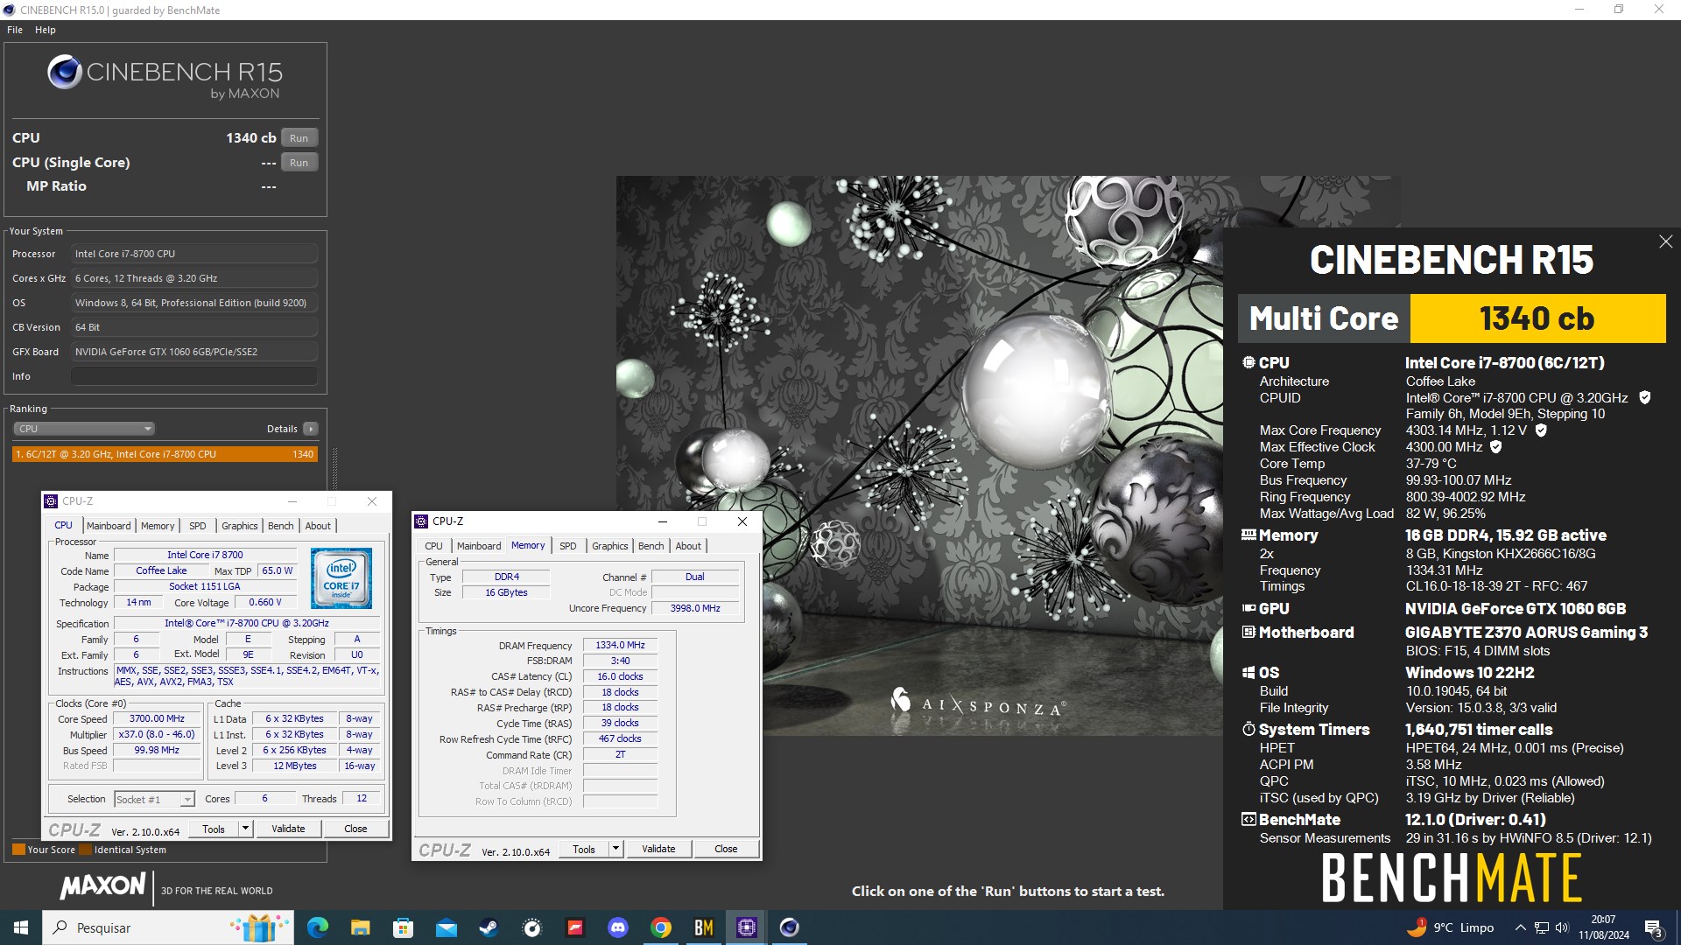Click the Details arrow in Ranking
This screenshot has width=1681, height=945.
tap(310, 429)
